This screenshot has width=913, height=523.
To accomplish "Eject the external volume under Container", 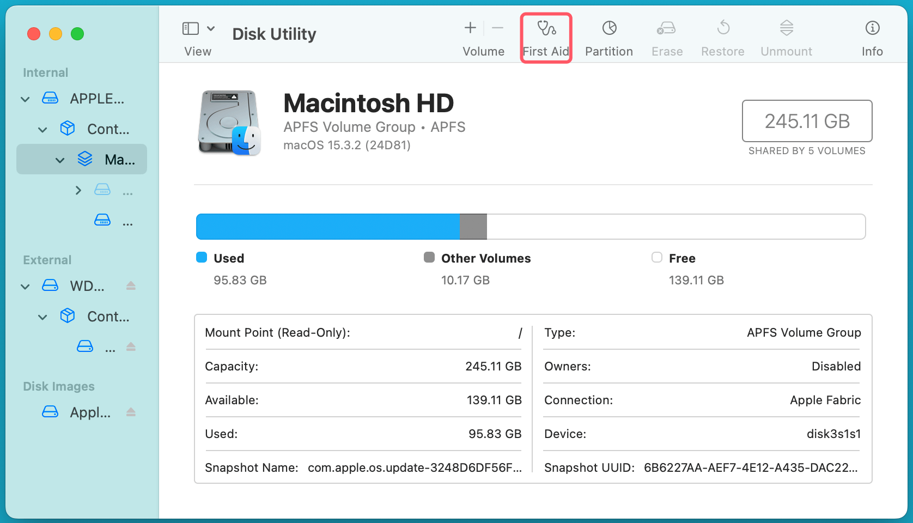I will 131,346.
